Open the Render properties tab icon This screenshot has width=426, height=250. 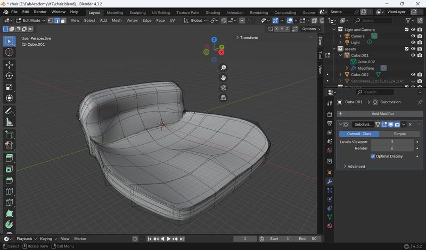(x=330, y=114)
